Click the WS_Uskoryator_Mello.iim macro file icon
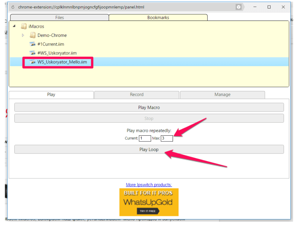The width and height of the screenshot is (297, 225). (x=32, y=62)
